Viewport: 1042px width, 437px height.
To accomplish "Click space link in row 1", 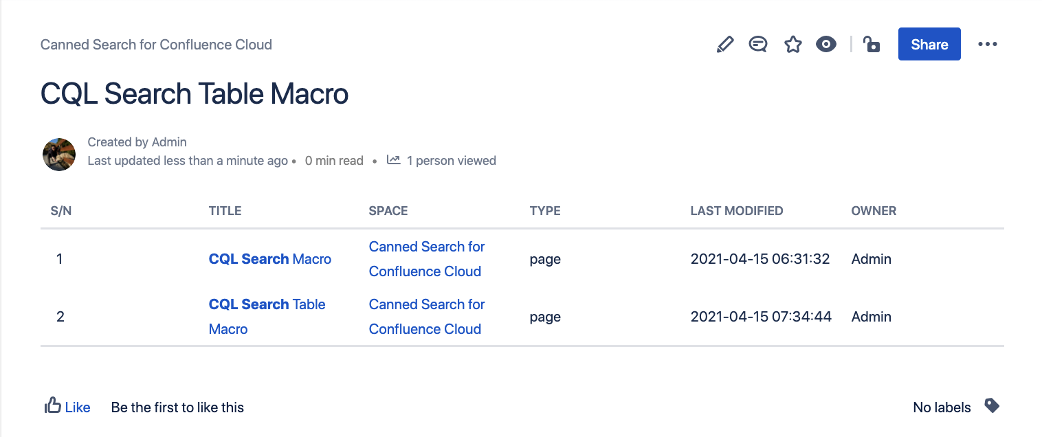I will [x=426, y=259].
